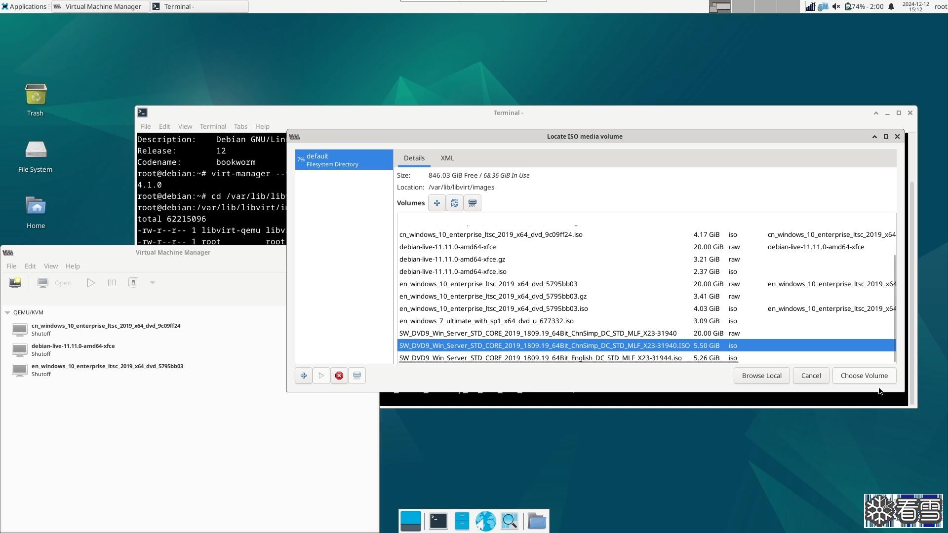948x533 pixels.
Task: Show desktop icon in dock
Action: tap(410, 521)
